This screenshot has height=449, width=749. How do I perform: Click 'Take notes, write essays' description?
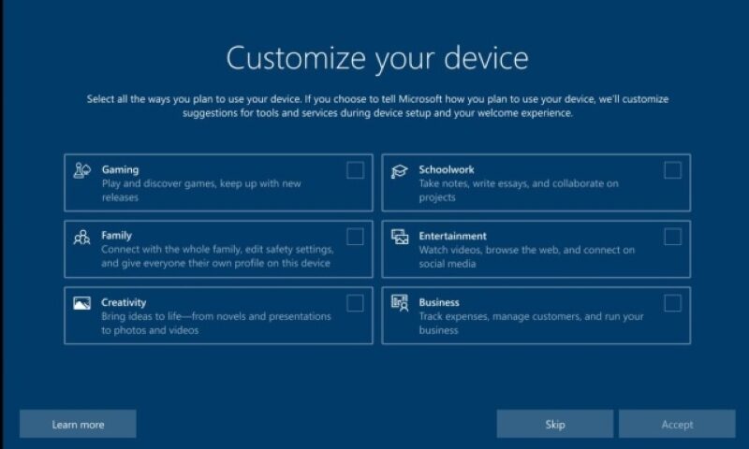coord(519,190)
